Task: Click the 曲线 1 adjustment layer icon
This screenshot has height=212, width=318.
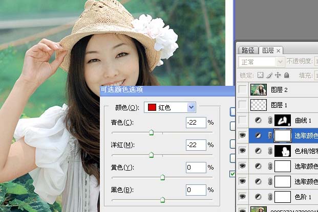Action: pyautogui.click(x=258, y=121)
